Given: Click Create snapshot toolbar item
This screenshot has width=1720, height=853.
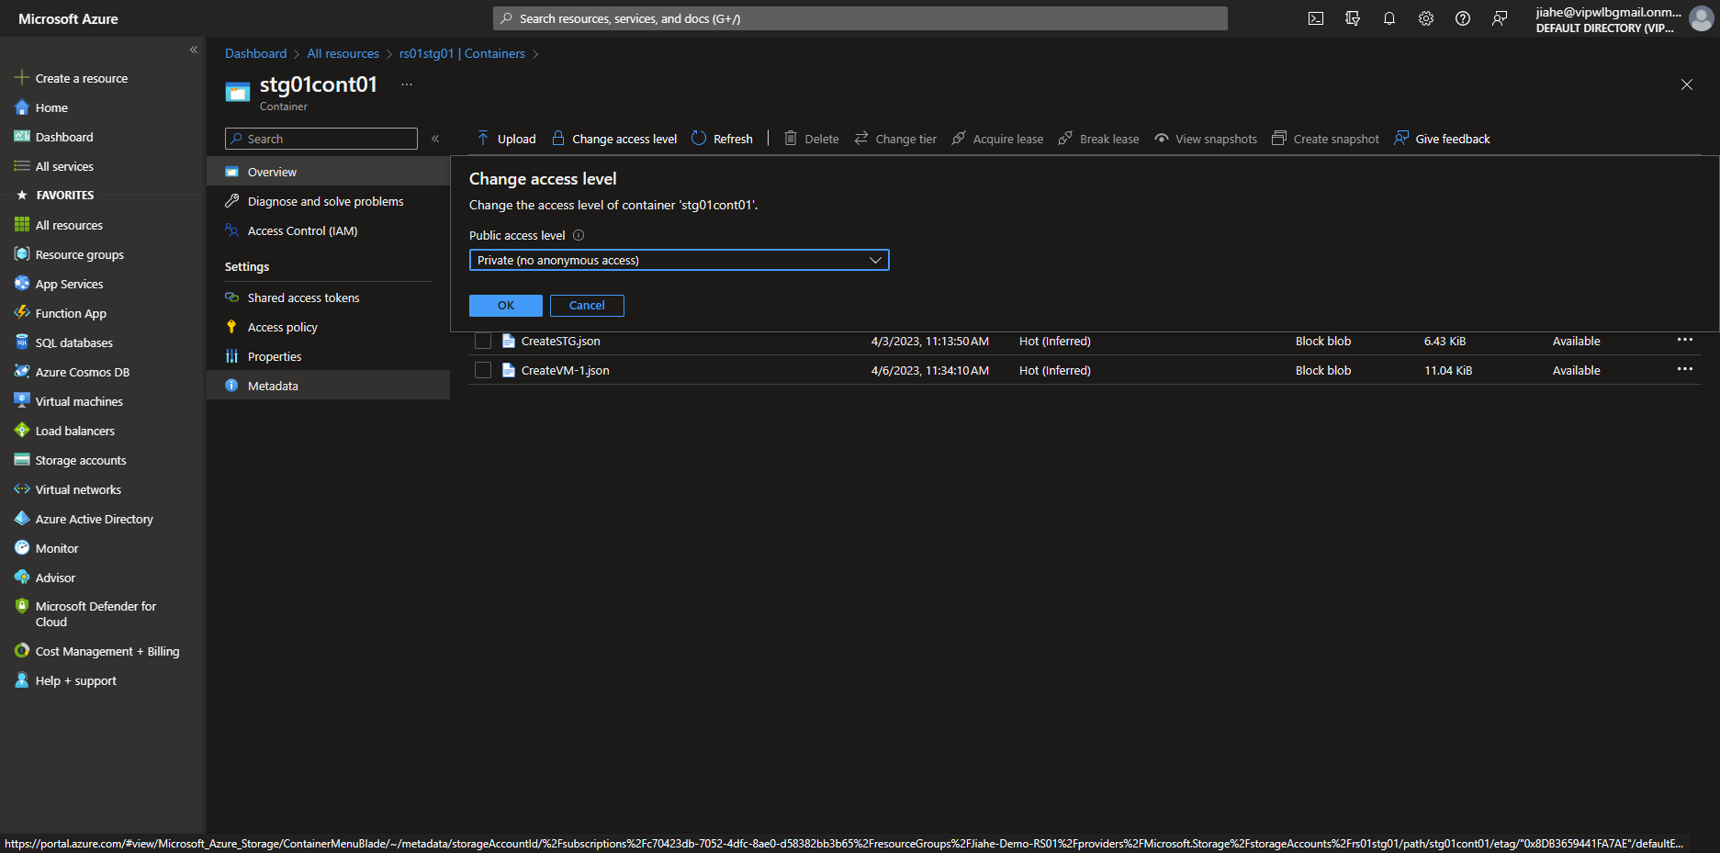Looking at the screenshot, I should click(1325, 139).
